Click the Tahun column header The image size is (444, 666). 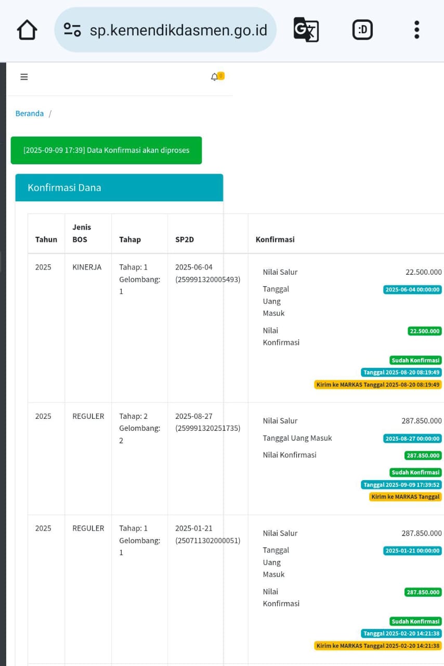click(46, 239)
